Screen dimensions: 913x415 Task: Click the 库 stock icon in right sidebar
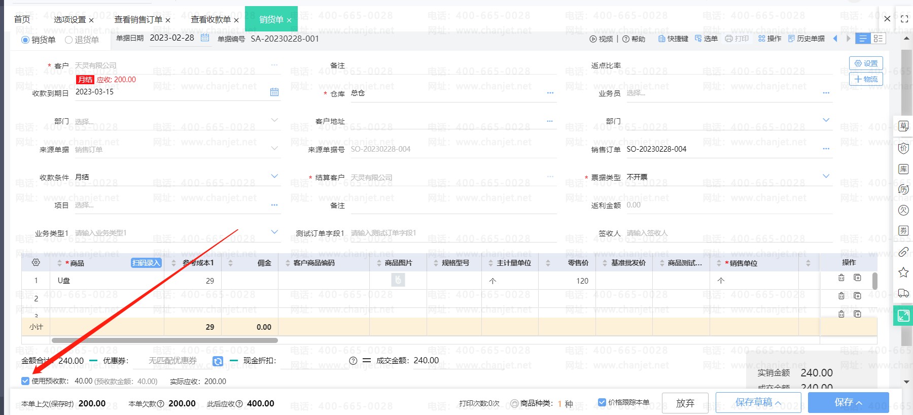(903, 169)
